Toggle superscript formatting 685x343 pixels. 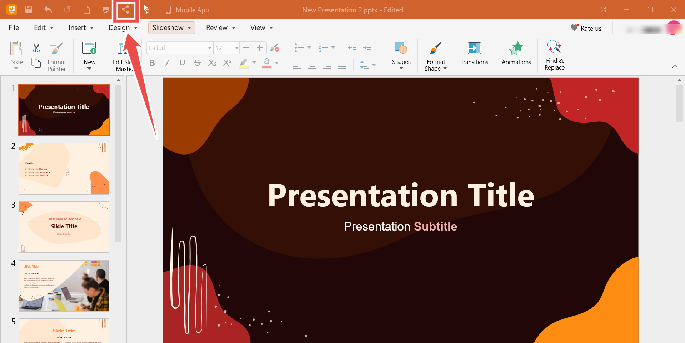[227, 63]
